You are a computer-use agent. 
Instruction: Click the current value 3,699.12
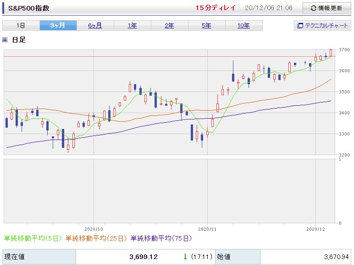click(144, 257)
